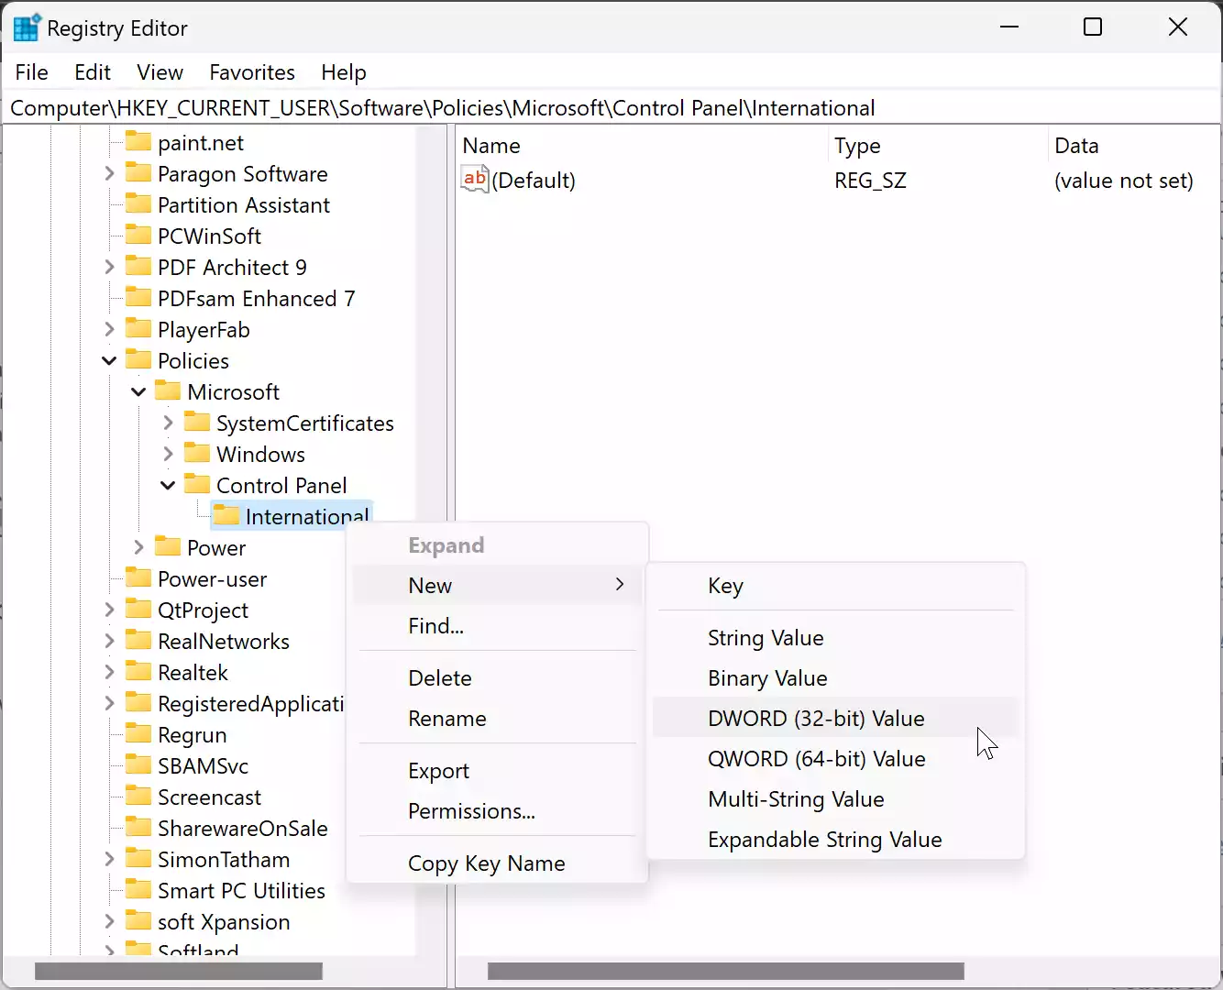1223x990 pixels.
Task: Select DWORD (32-bit) Value from submenu
Action: (816, 719)
